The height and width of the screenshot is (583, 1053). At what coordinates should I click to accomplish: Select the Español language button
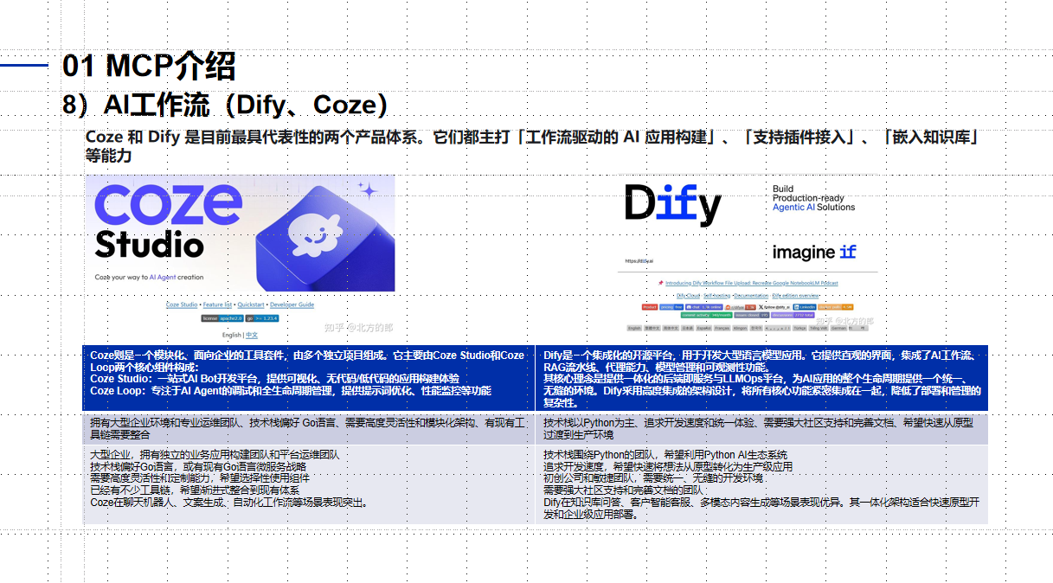[x=703, y=328]
